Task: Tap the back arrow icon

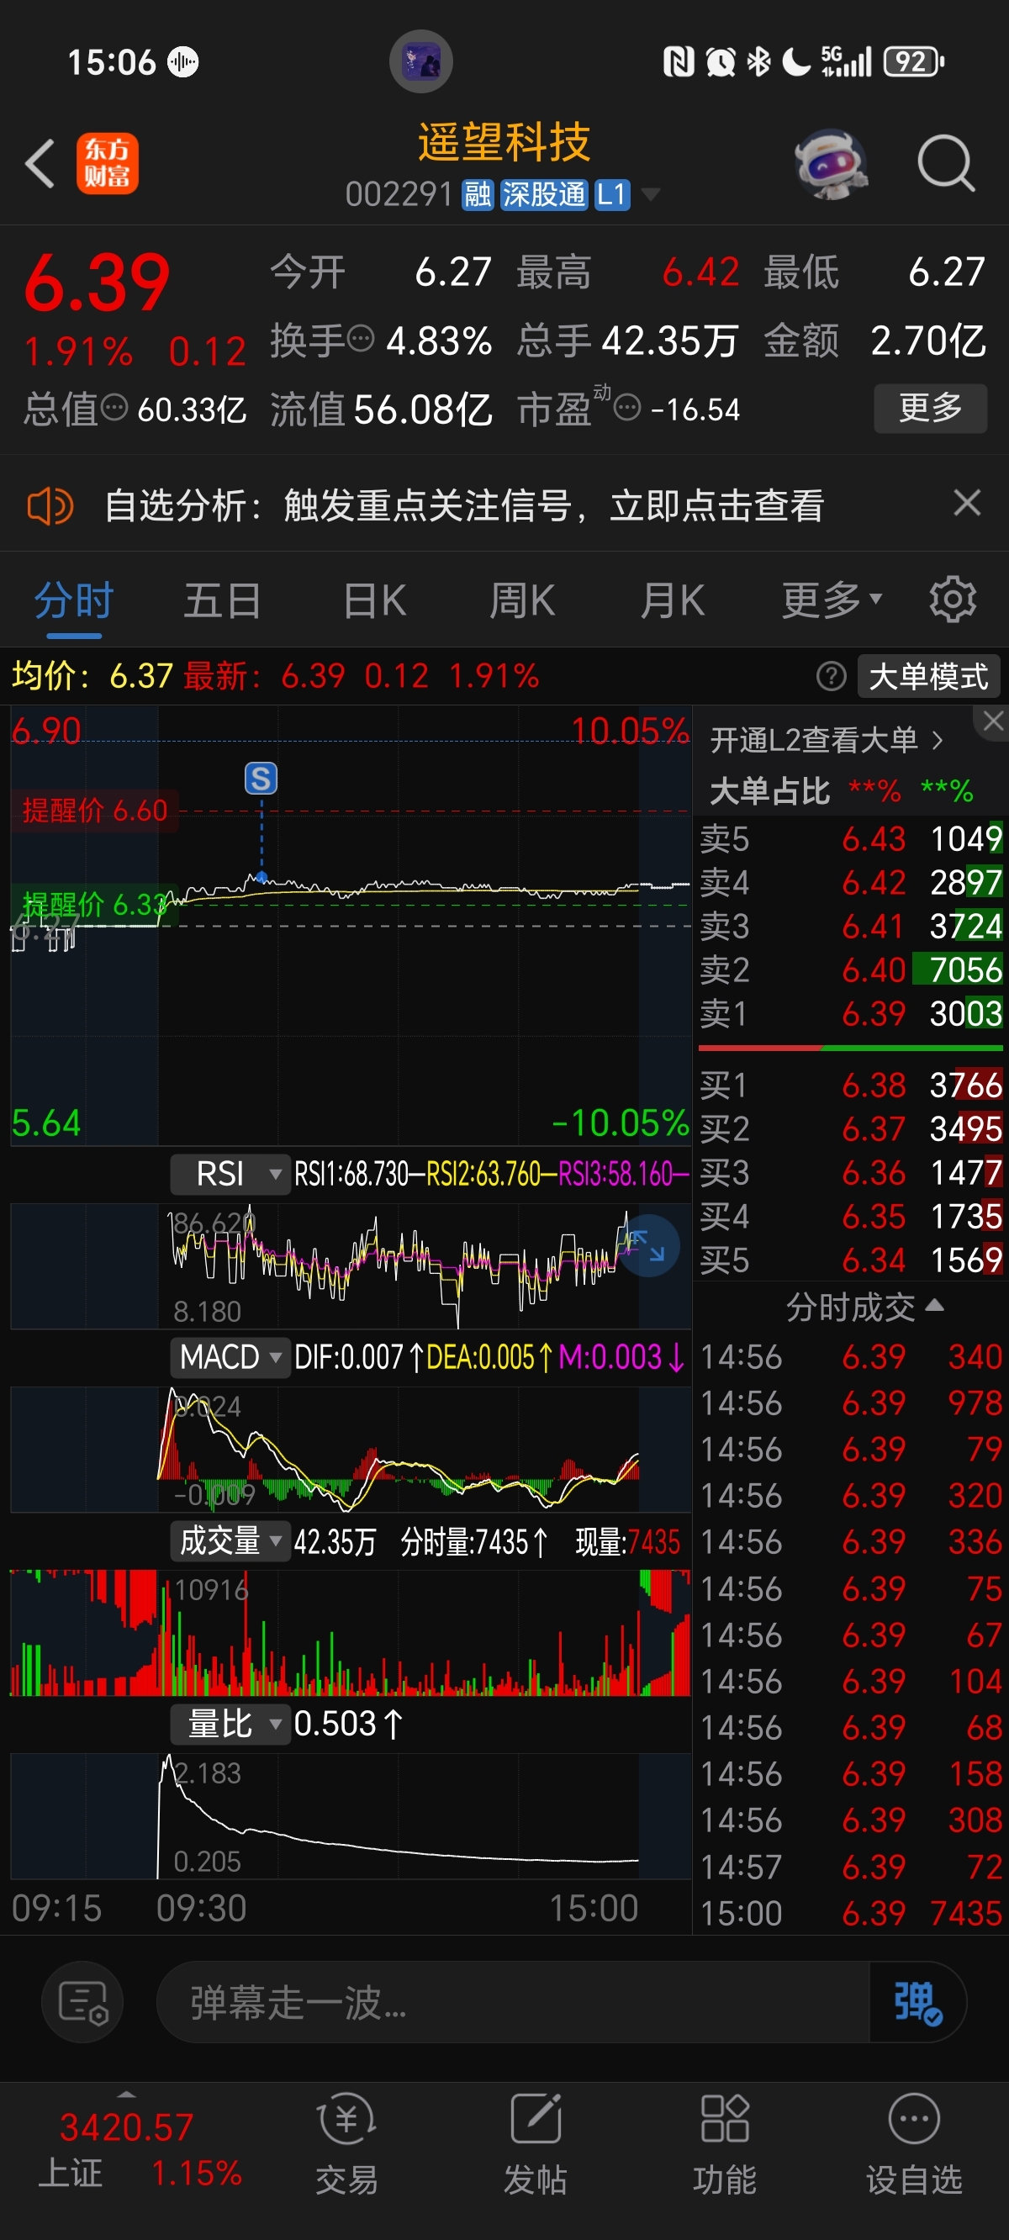Action: click(x=40, y=163)
